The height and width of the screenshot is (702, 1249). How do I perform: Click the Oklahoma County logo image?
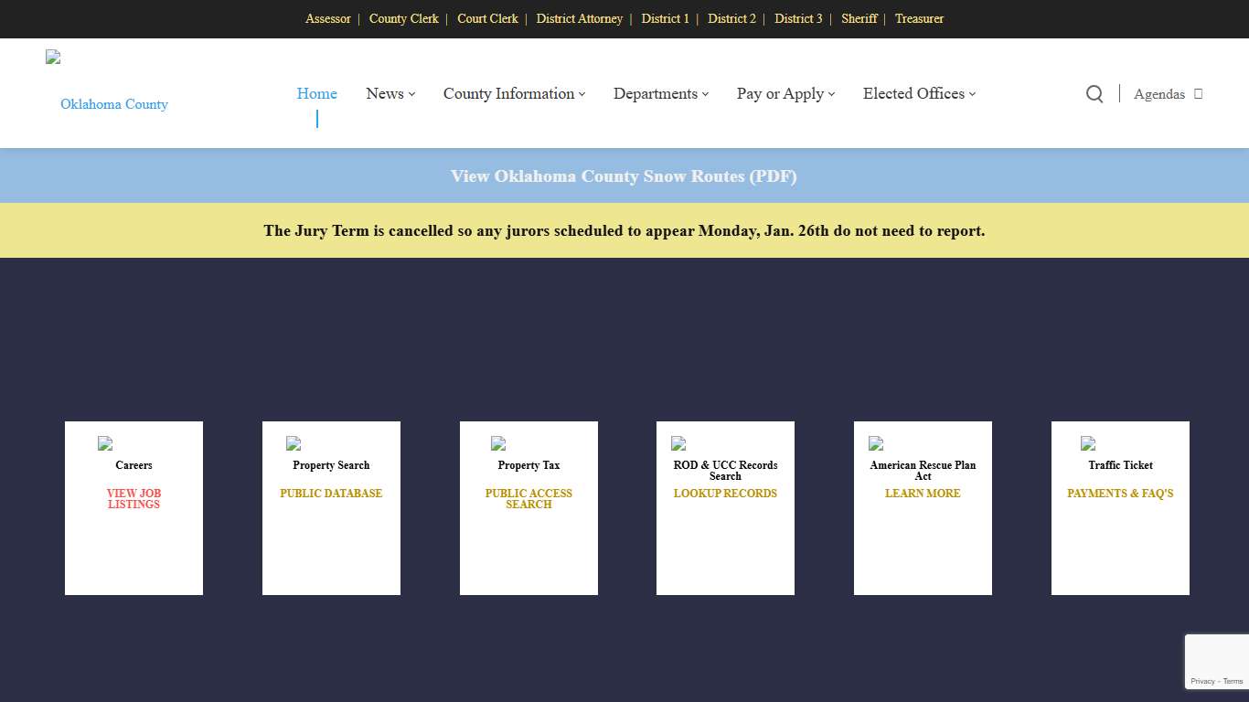click(x=53, y=58)
